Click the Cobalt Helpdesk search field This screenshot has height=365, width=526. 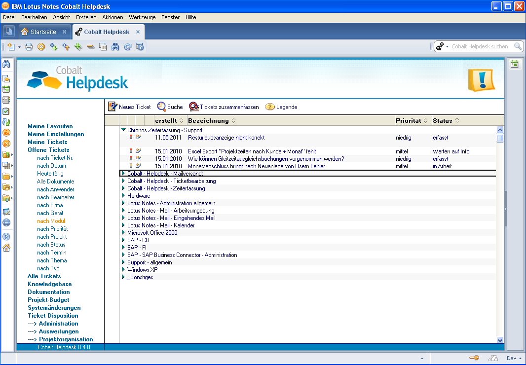pyautogui.click(x=480, y=46)
